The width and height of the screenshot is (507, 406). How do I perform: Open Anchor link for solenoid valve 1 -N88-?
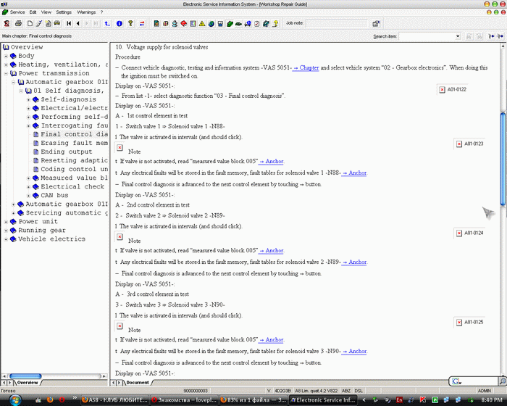point(354,173)
